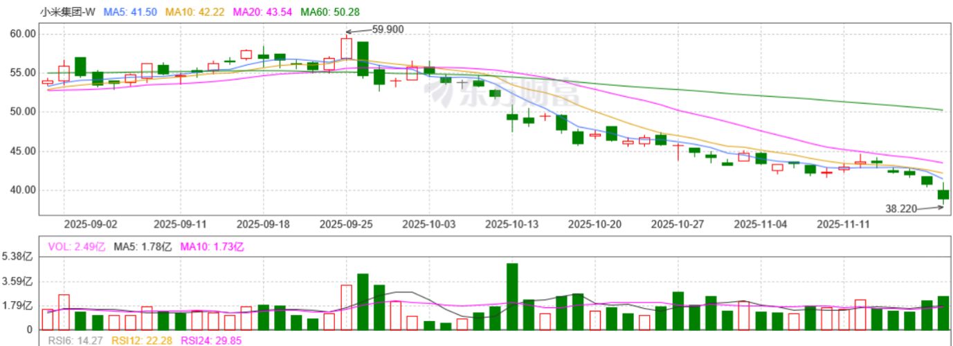Click the 2025-11-11 date label
953x346 pixels.
point(844,224)
